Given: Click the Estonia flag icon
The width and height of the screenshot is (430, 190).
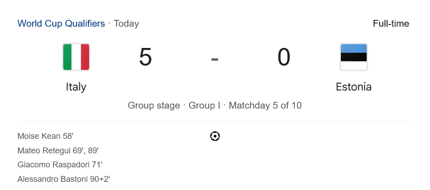Looking at the screenshot, I should tap(353, 57).
